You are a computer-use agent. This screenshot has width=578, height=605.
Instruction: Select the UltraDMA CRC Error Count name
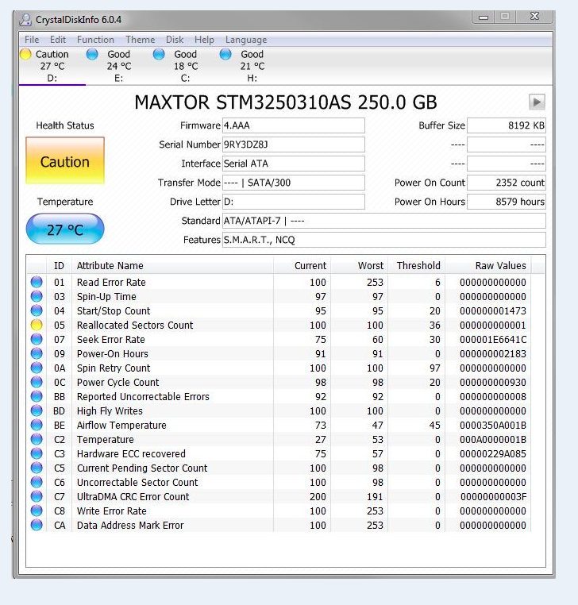coord(133,496)
